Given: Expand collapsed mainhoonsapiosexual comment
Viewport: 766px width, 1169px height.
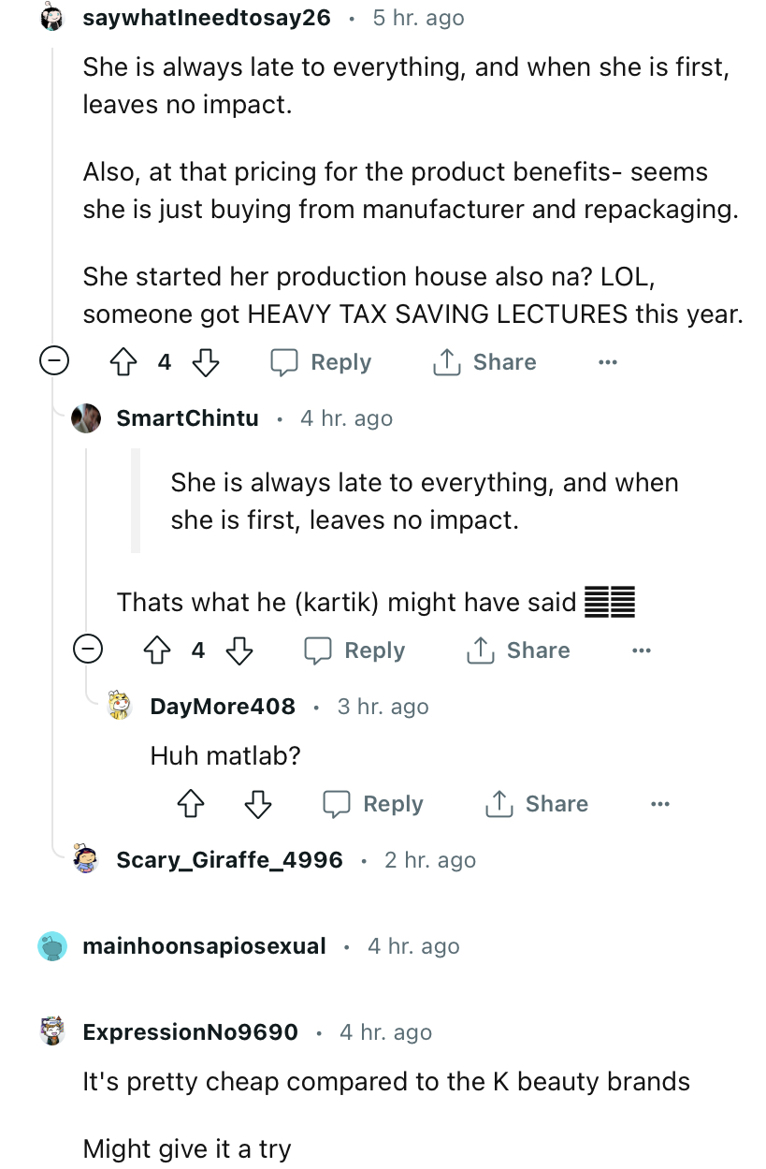Looking at the screenshot, I should 205,946.
